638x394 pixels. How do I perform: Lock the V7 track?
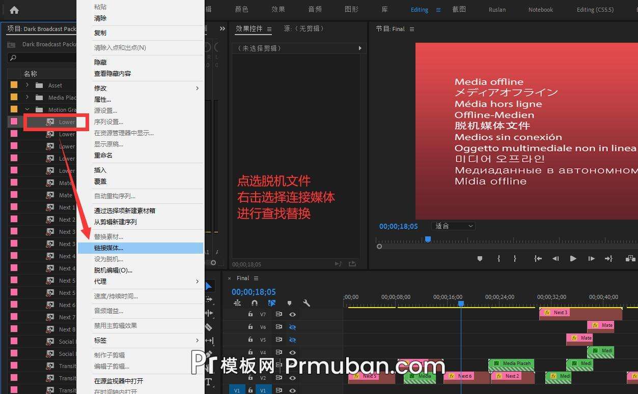(249, 314)
